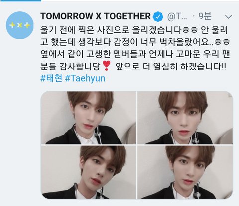Click the sentence 앞으로 더 열심히 하겠습니다!!
239x206 pixels.
click(171, 66)
